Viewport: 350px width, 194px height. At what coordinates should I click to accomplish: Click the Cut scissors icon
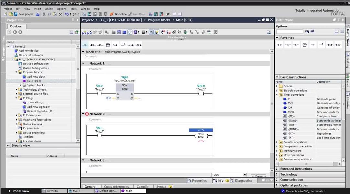tap(44, 14)
